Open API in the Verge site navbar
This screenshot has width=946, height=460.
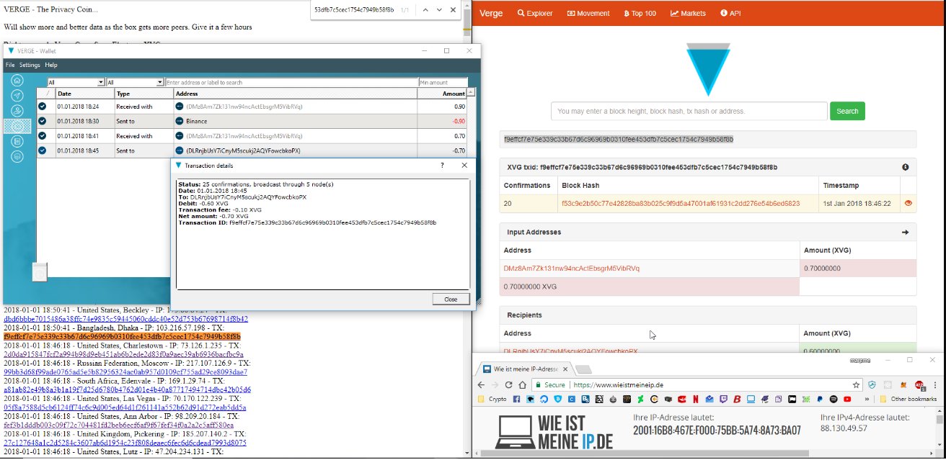pos(730,13)
